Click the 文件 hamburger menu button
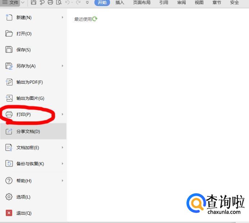Screen dimensions: 249x223 pyautogui.click(x=10, y=3)
